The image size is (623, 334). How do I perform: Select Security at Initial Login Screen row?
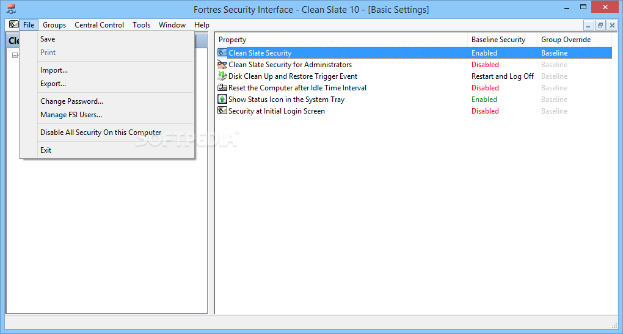coord(277,111)
